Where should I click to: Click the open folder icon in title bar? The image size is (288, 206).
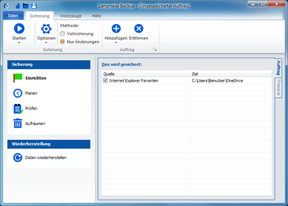click(26, 6)
